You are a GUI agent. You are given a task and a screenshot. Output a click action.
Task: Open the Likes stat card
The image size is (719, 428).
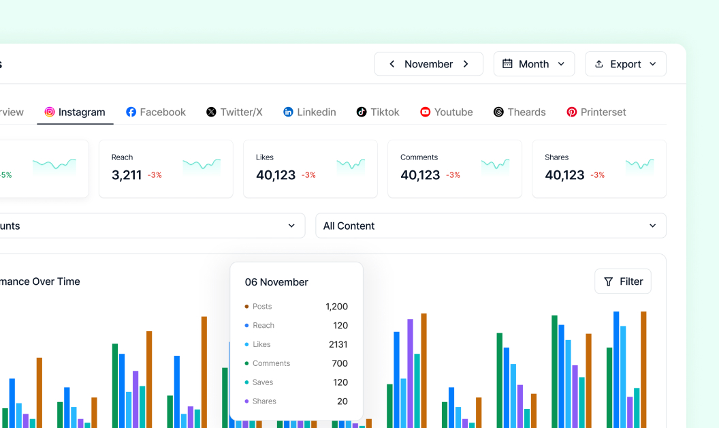(310, 169)
